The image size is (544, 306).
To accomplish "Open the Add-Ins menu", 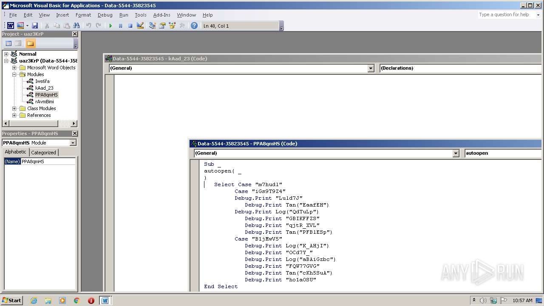I will [x=161, y=15].
